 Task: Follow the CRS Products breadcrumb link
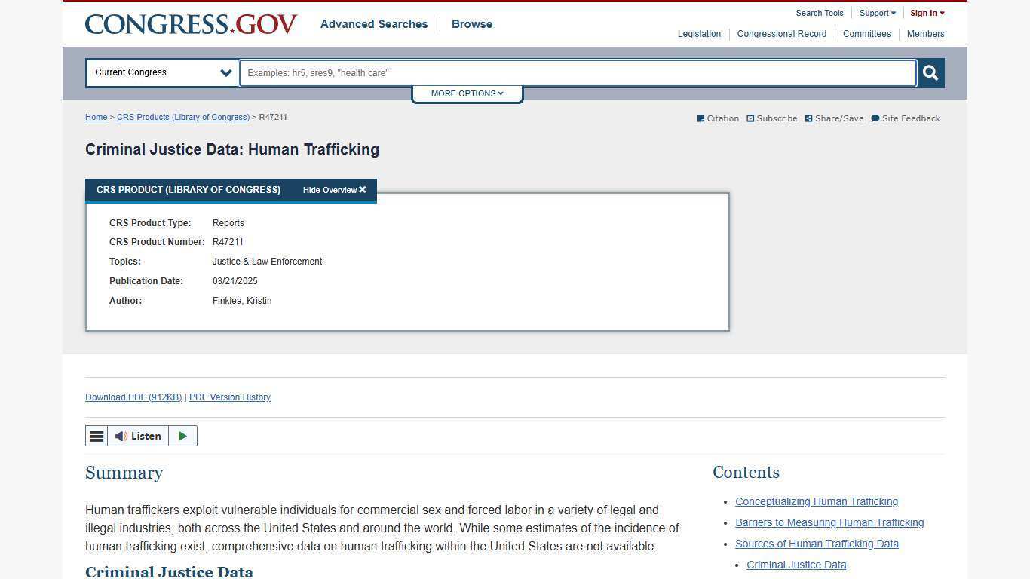(182, 117)
